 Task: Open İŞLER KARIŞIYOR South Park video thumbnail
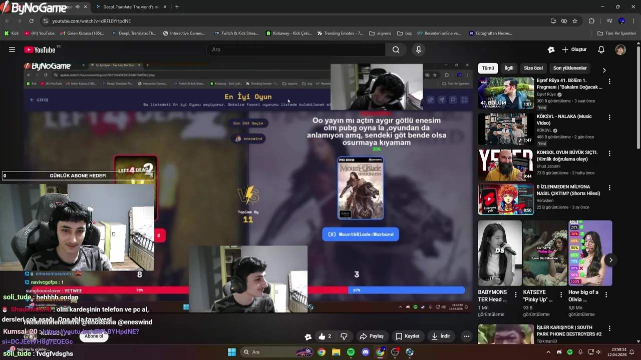click(x=506, y=334)
